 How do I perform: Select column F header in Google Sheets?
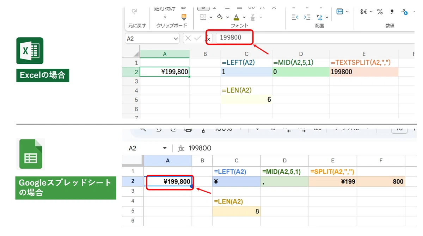point(381,160)
